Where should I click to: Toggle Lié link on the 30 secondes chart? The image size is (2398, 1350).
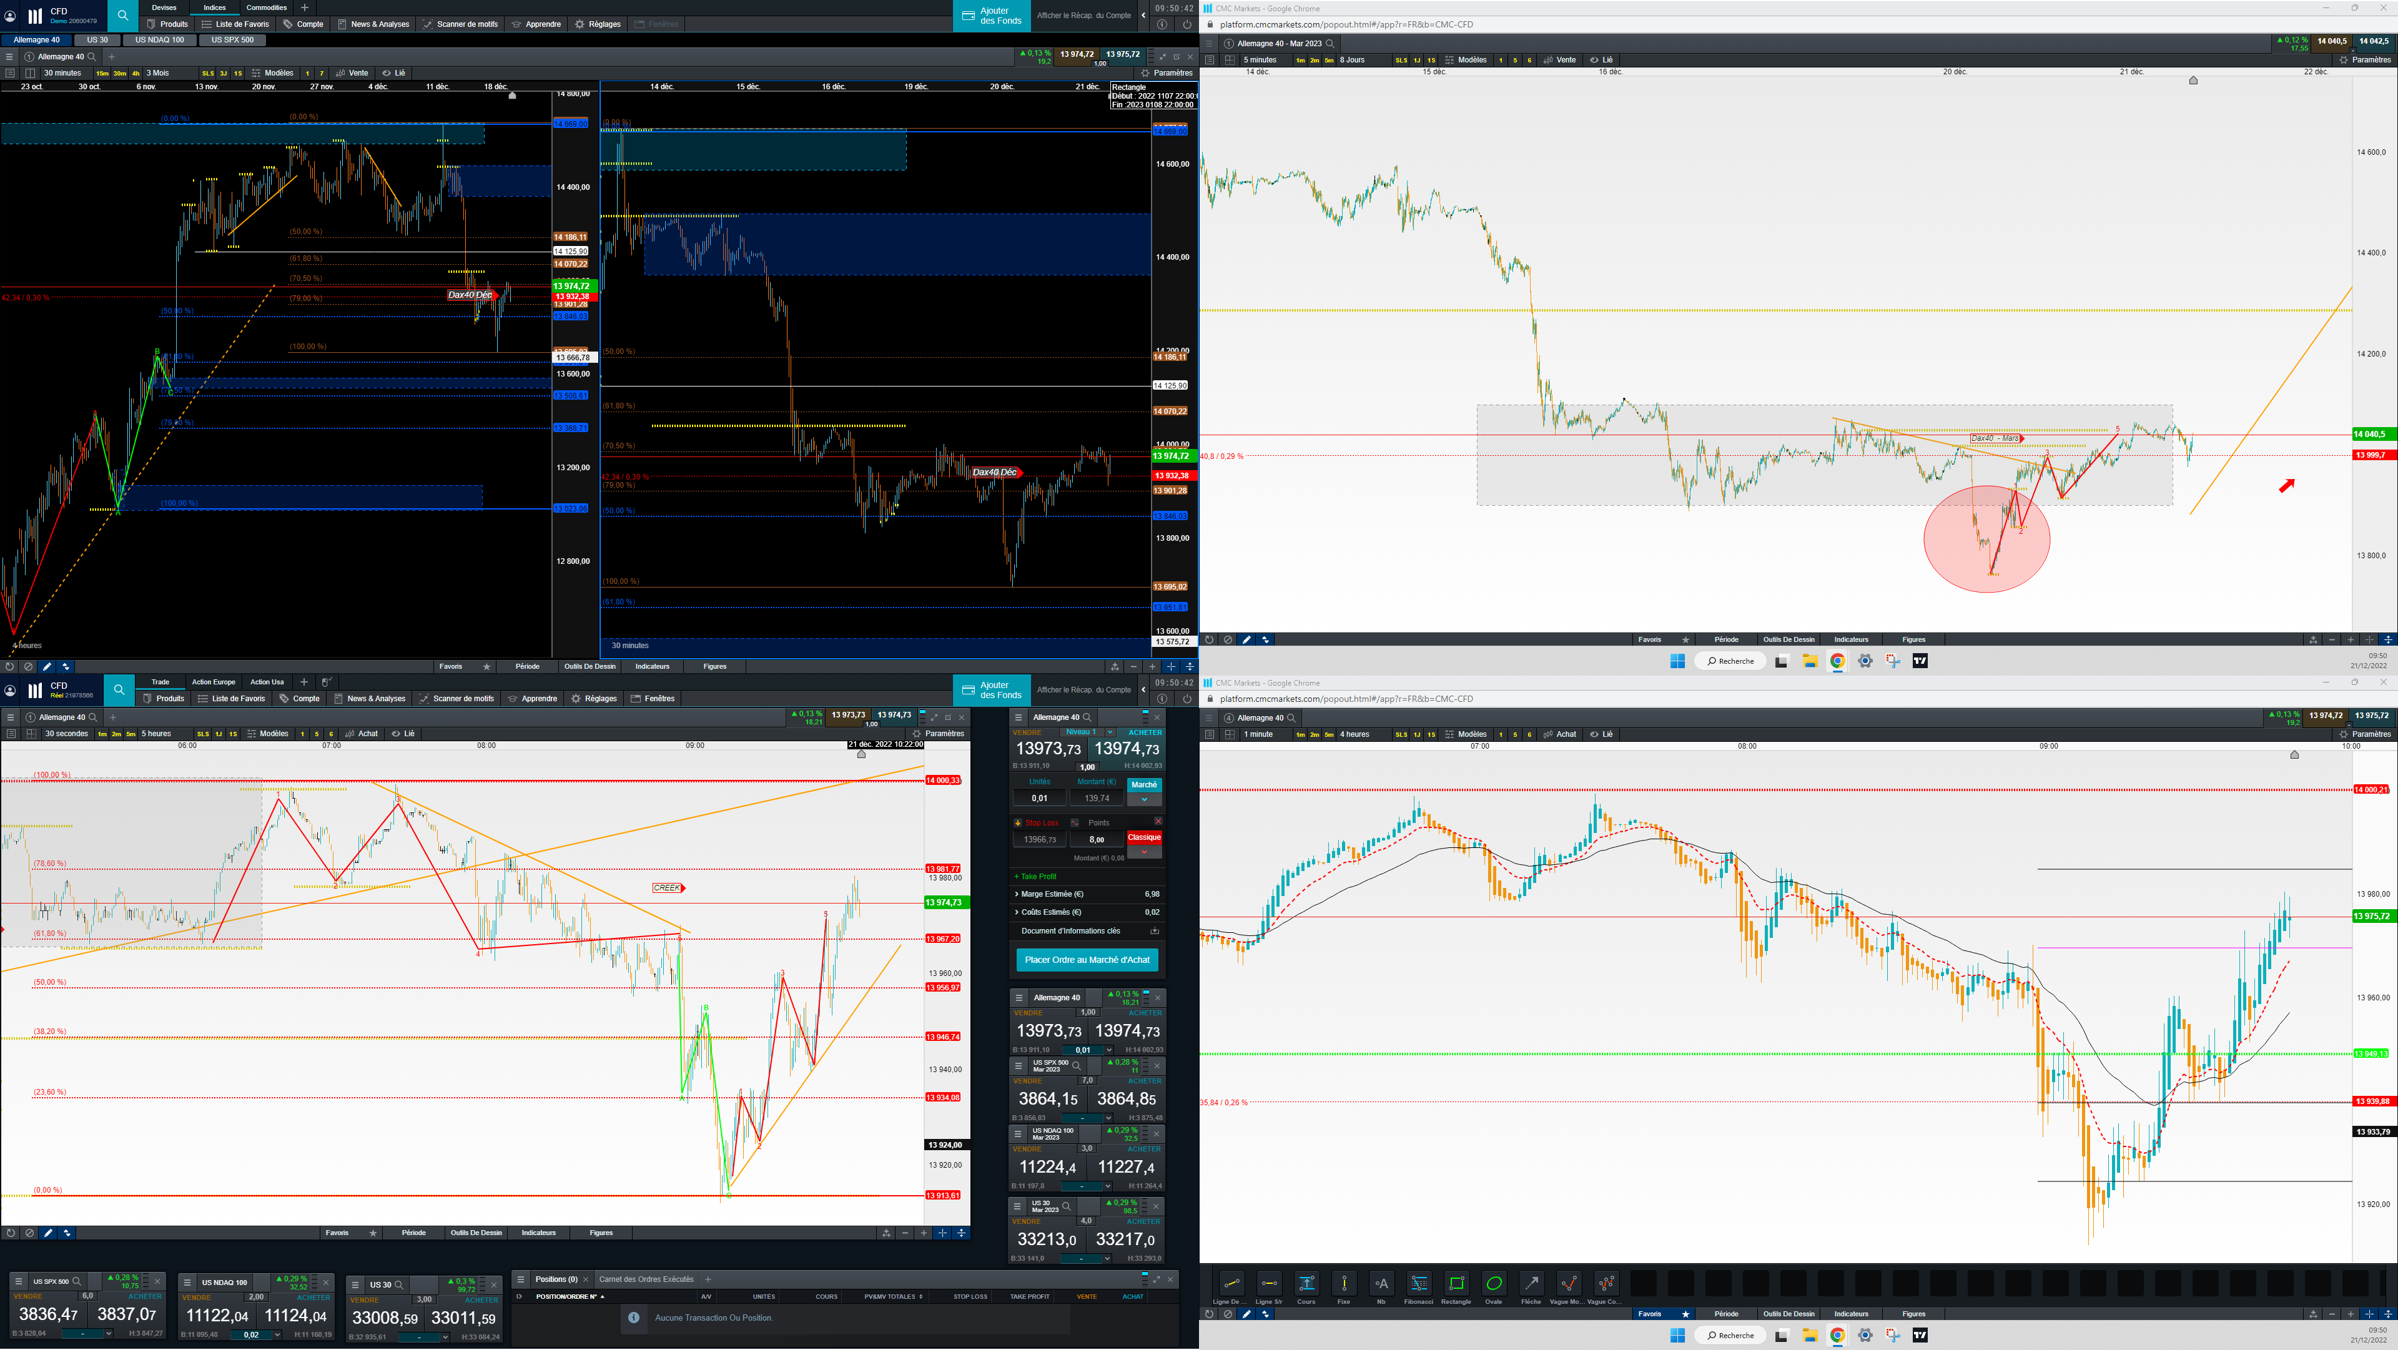[403, 734]
